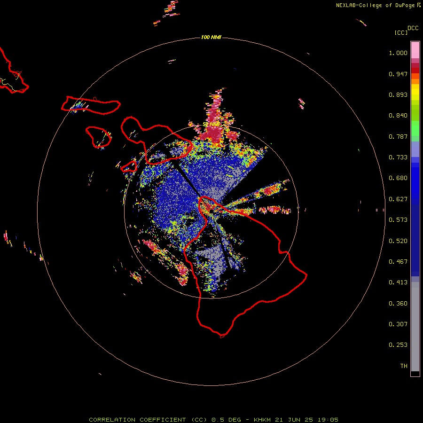The width and height of the screenshot is (423, 423).
Task: Click the 0.307 scale value
Action: (x=398, y=324)
